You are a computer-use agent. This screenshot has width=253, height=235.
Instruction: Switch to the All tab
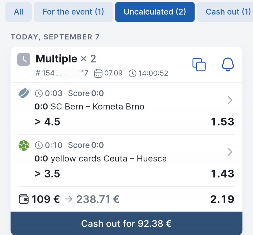point(18,12)
